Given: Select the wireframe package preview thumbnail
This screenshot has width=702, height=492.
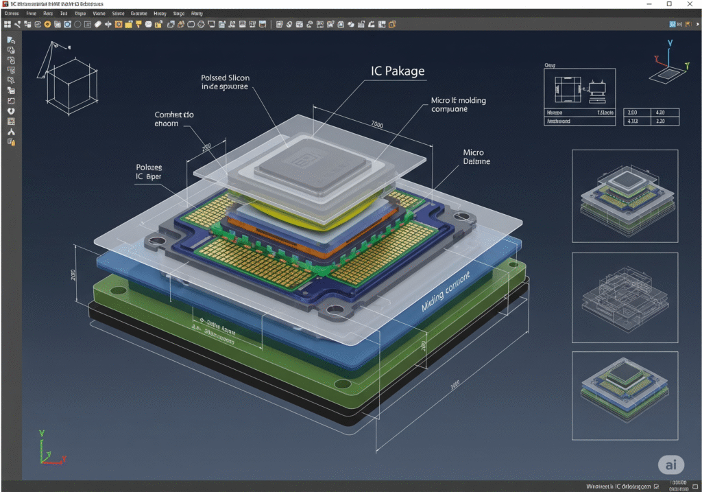Looking at the screenshot, I should click(x=625, y=296).
